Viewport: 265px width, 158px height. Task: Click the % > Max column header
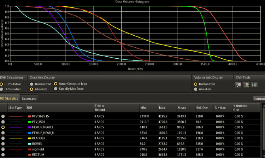223,108
